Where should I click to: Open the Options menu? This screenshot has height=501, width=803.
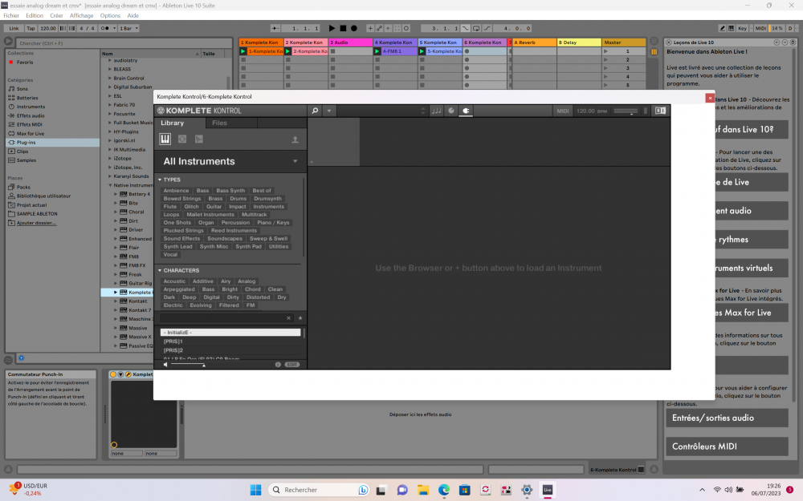tap(110, 16)
